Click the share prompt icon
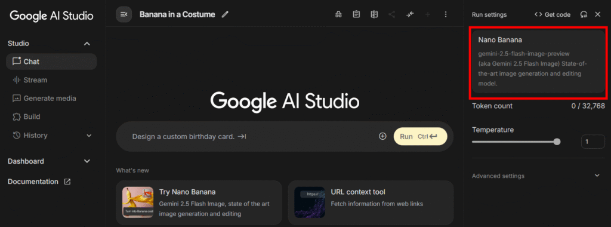This screenshot has height=227, width=611. (x=392, y=14)
